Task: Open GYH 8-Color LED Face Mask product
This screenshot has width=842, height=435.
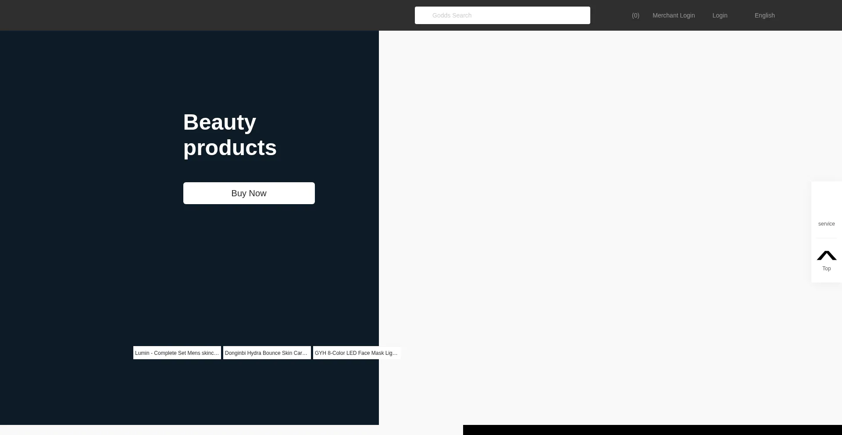Action: click(356, 353)
